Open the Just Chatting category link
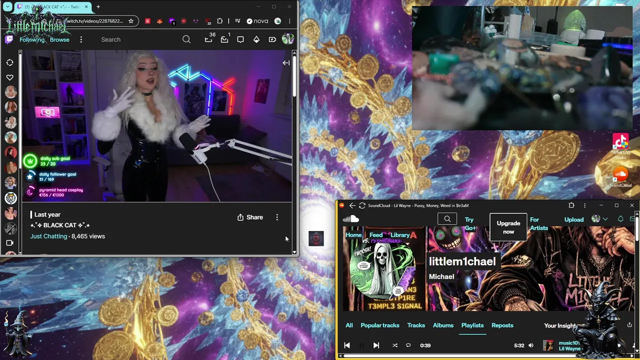 click(x=48, y=236)
